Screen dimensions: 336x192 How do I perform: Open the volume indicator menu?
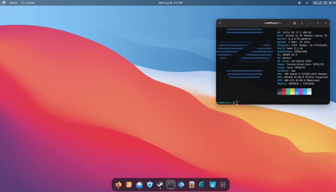click(x=325, y=3)
